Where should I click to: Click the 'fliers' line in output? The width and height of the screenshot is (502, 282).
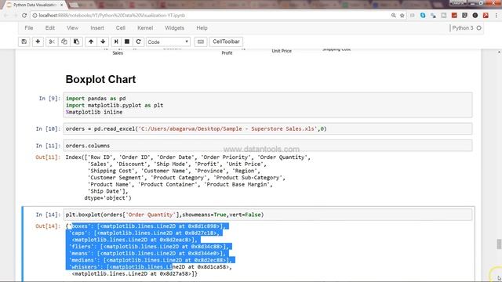150,247
